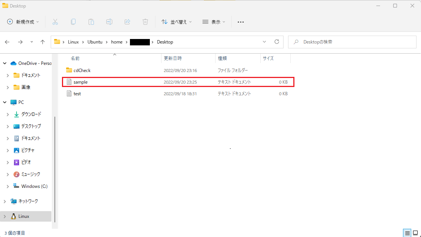Click the Copy icon in toolbar
This screenshot has height=237, width=421.
tap(73, 22)
